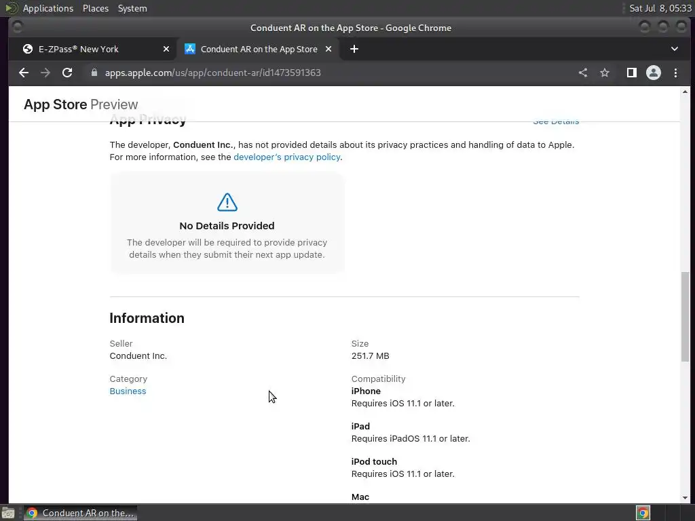Screen dimensions: 695x521
Task: Go back using the browser back arrow
Action: click(24, 73)
